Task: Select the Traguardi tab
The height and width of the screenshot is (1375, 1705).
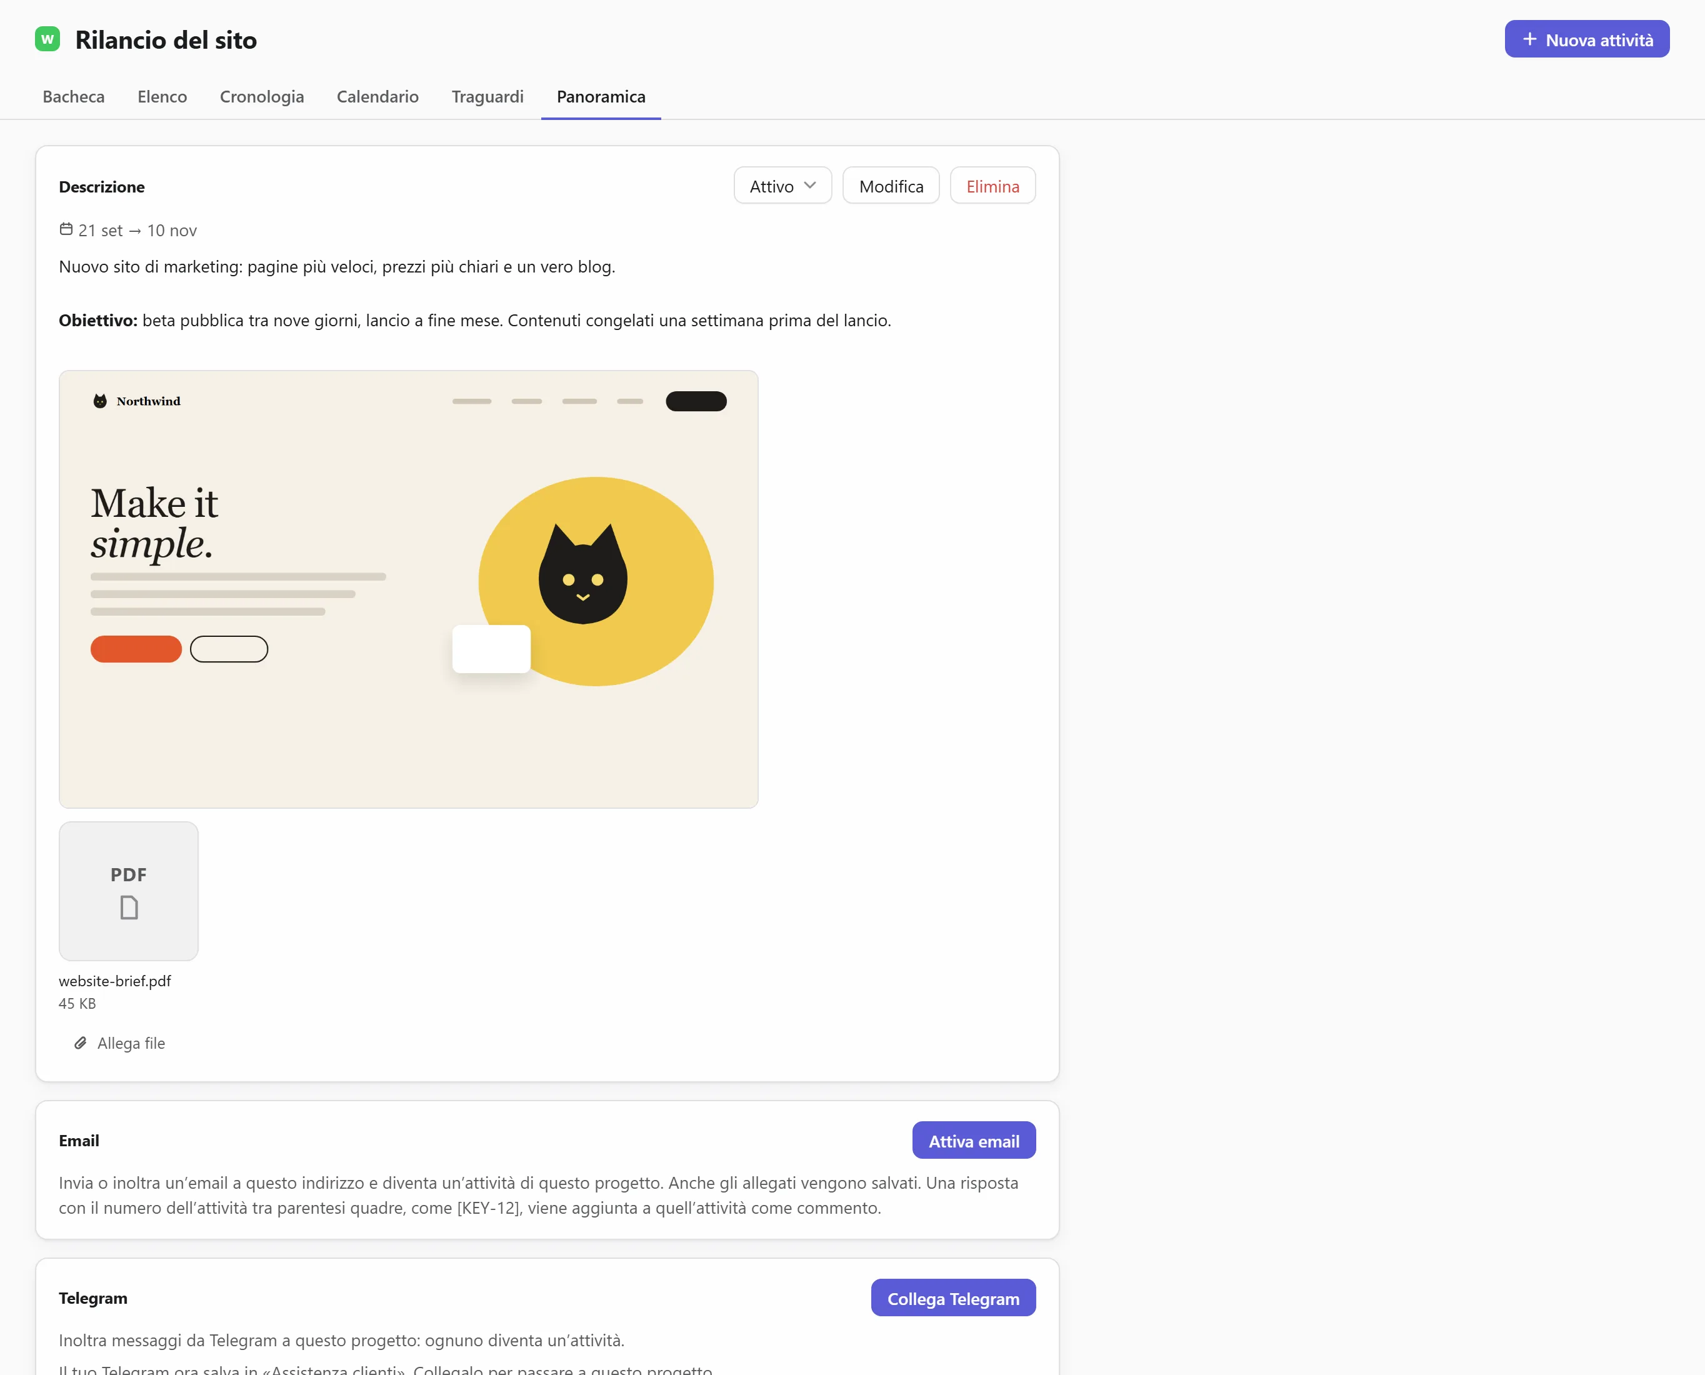Action: (488, 97)
